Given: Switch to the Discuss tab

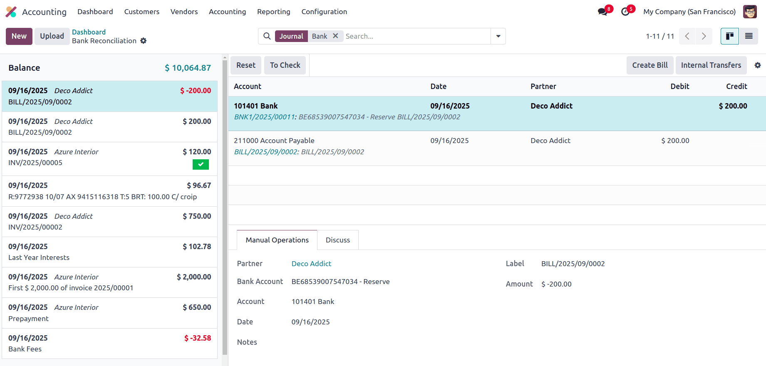Looking at the screenshot, I should [x=338, y=240].
